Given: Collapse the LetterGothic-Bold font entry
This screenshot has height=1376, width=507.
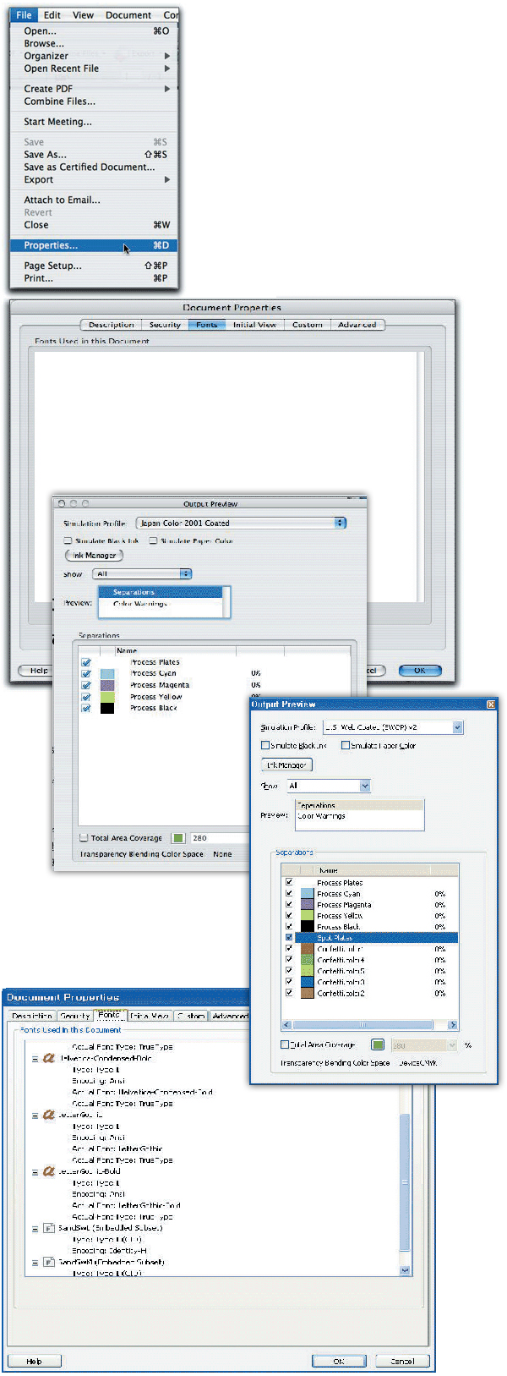Looking at the screenshot, I should tap(35, 1171).
